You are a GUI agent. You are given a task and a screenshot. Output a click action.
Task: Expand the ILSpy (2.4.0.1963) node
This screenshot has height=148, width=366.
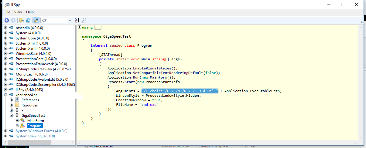pos(5,90)
